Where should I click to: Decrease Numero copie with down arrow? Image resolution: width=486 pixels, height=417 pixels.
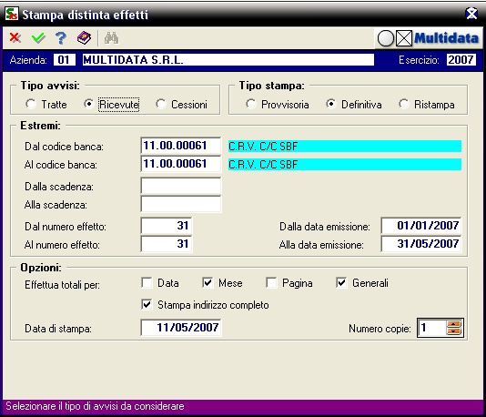point(454,331)
